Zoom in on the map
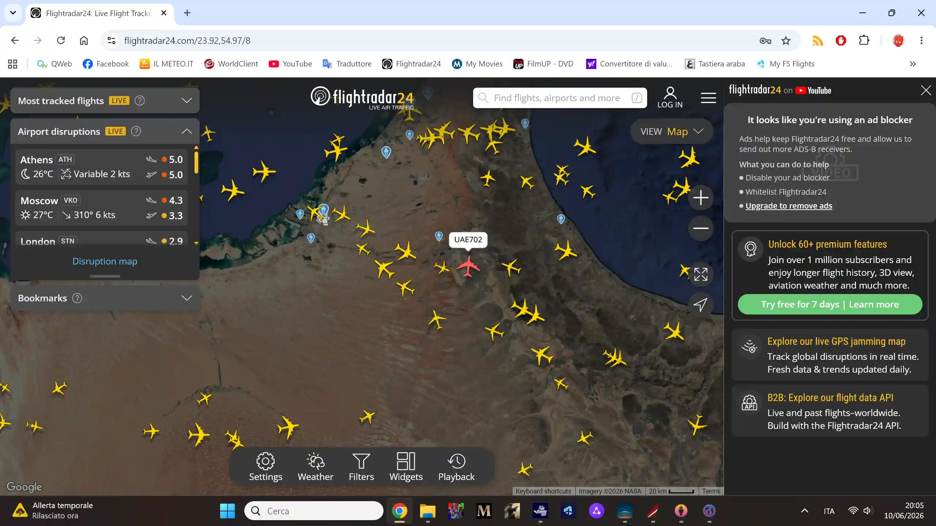 701,198
